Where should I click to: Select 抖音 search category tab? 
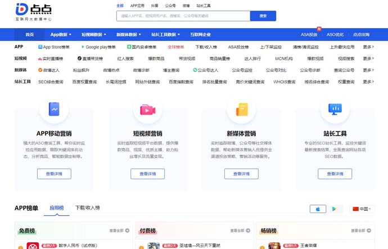155,6
